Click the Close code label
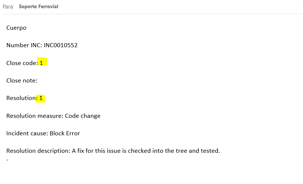The width and height of the screenshot is (303, 184). (x=22, y=63)
